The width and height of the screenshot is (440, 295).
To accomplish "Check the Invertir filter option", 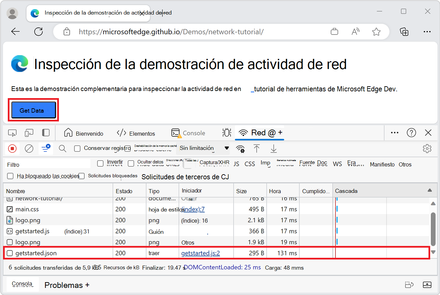I will (x=100, y=163).
